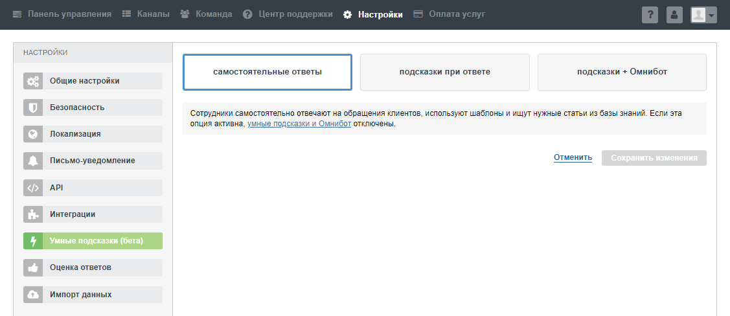Select the подсказки при ответе option
The image size is (730, 316).
(444, 72)
